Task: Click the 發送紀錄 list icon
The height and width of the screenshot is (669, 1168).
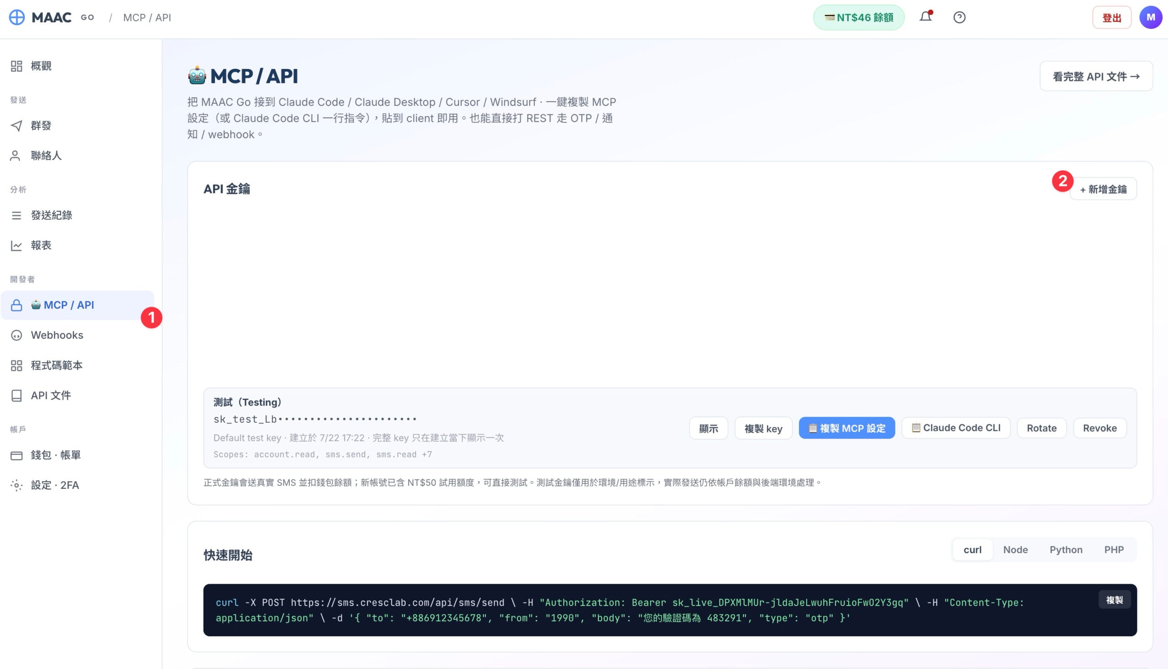Action: [x=16, y=216]
